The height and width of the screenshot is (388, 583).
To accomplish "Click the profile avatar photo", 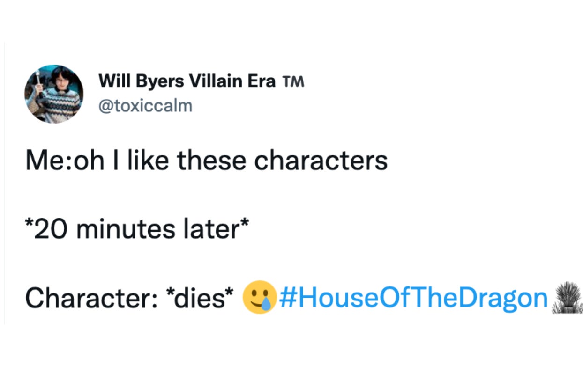I will [54, 94].
